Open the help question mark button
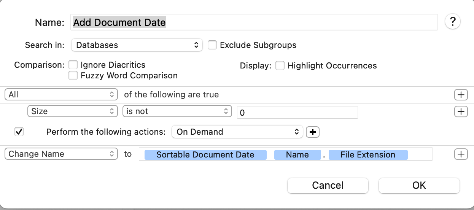This screenshot has width=474, height=210. click(x=452, y=22)
